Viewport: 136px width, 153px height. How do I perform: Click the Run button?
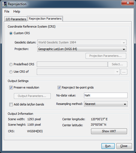pyautogui.click(x=108, y=146)
